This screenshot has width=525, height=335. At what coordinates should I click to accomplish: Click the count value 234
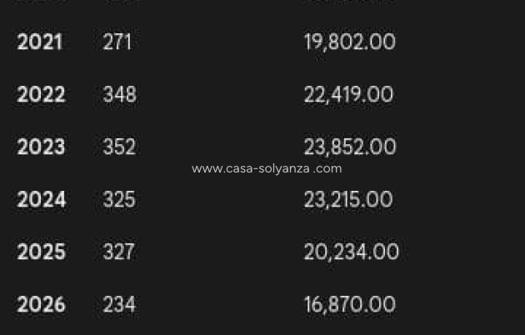(x=119, y=304)
